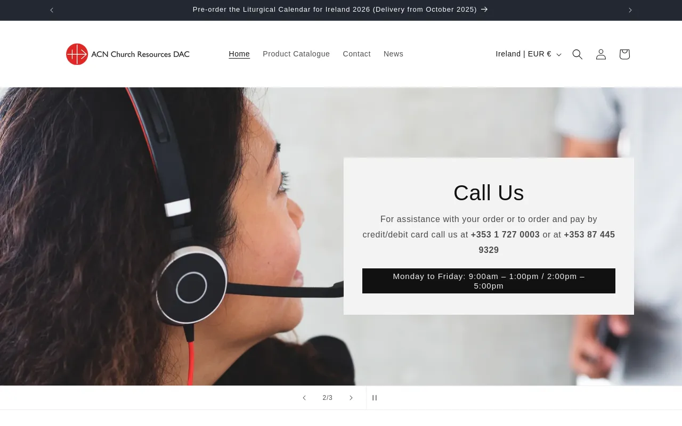
Task: Open the Contact page link
Action: pyautogui.click(x=356, y=54)
